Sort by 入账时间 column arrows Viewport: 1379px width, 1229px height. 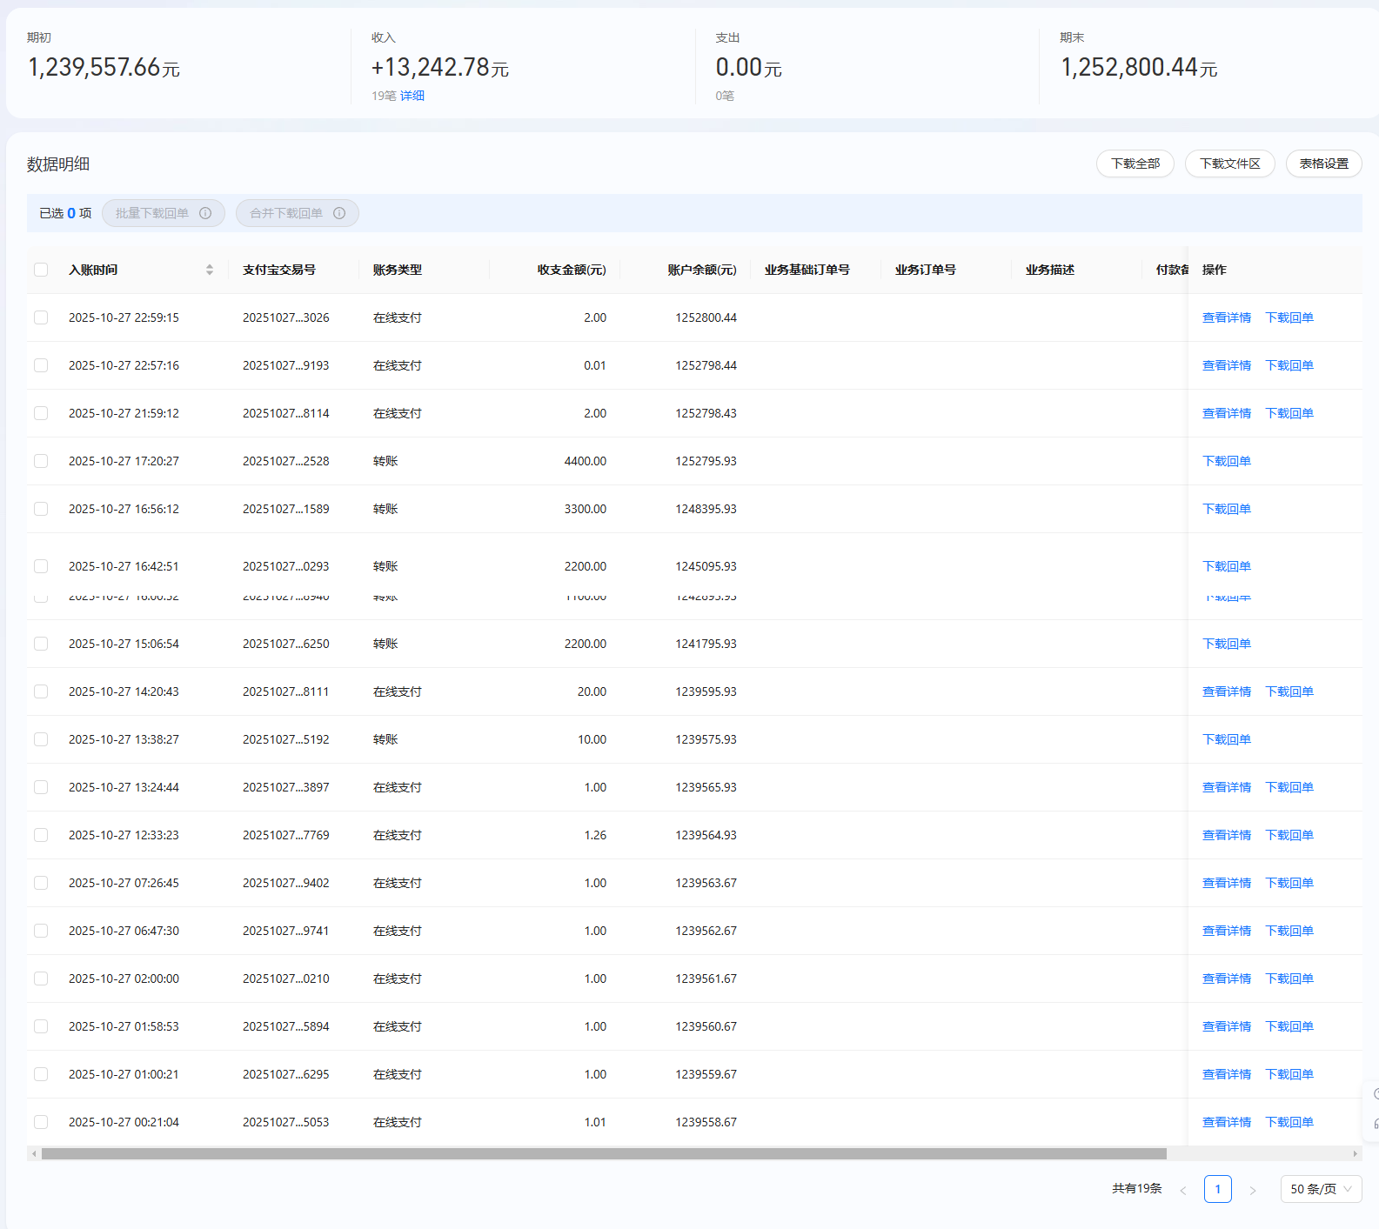[209, 270]
